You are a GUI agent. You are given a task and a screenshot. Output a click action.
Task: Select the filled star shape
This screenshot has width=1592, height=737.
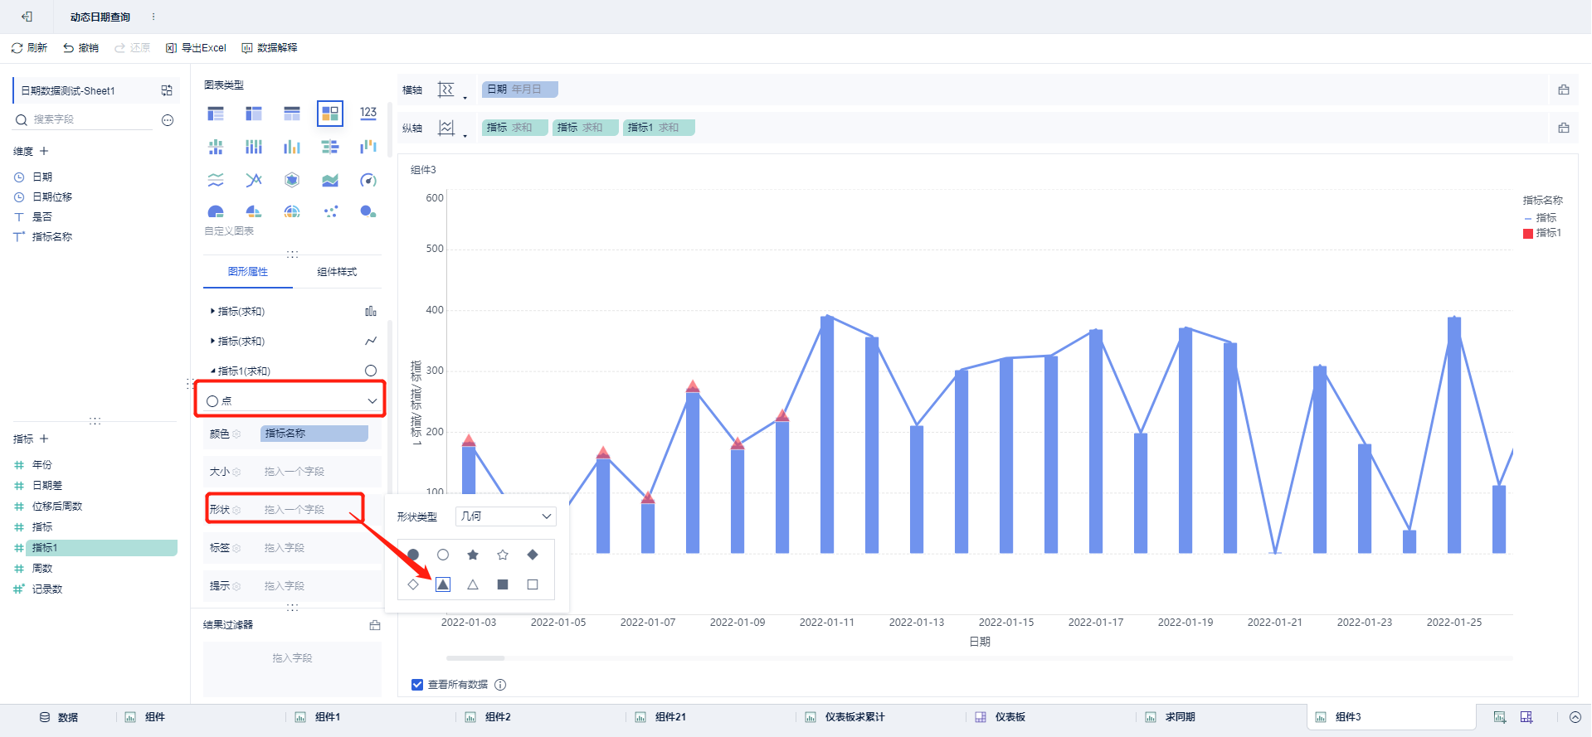pos(473,555)
